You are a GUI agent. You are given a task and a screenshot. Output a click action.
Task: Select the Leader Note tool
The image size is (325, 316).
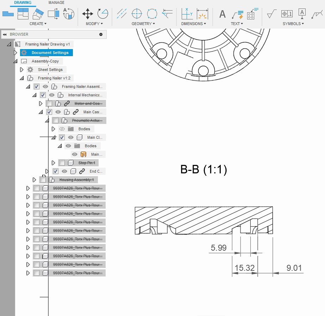click(238, 14)
